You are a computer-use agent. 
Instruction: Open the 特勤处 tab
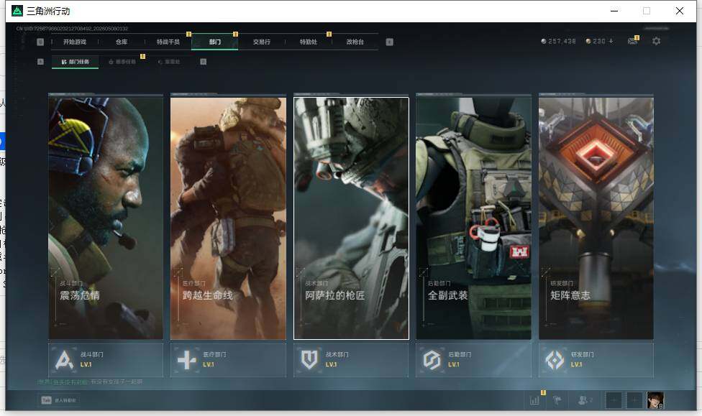tap(308, 42)
